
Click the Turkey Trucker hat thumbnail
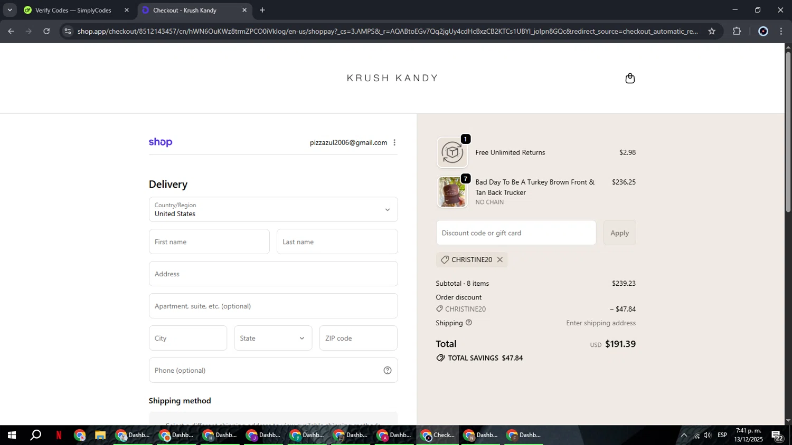[452, 192]
